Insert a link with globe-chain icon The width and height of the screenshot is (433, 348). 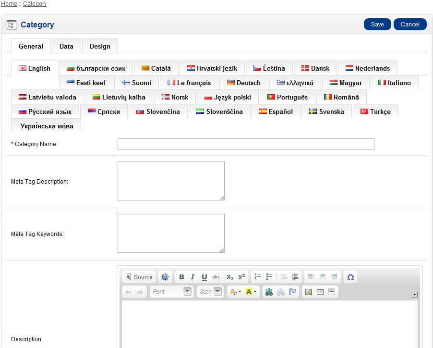269,292
